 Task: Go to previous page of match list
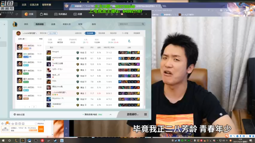[x=25, y=107]
